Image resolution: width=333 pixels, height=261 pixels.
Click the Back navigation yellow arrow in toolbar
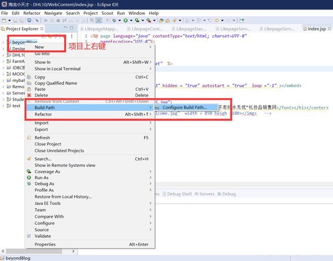pos(217,20)
